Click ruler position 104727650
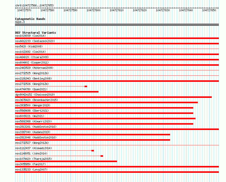 pos(209,10)
